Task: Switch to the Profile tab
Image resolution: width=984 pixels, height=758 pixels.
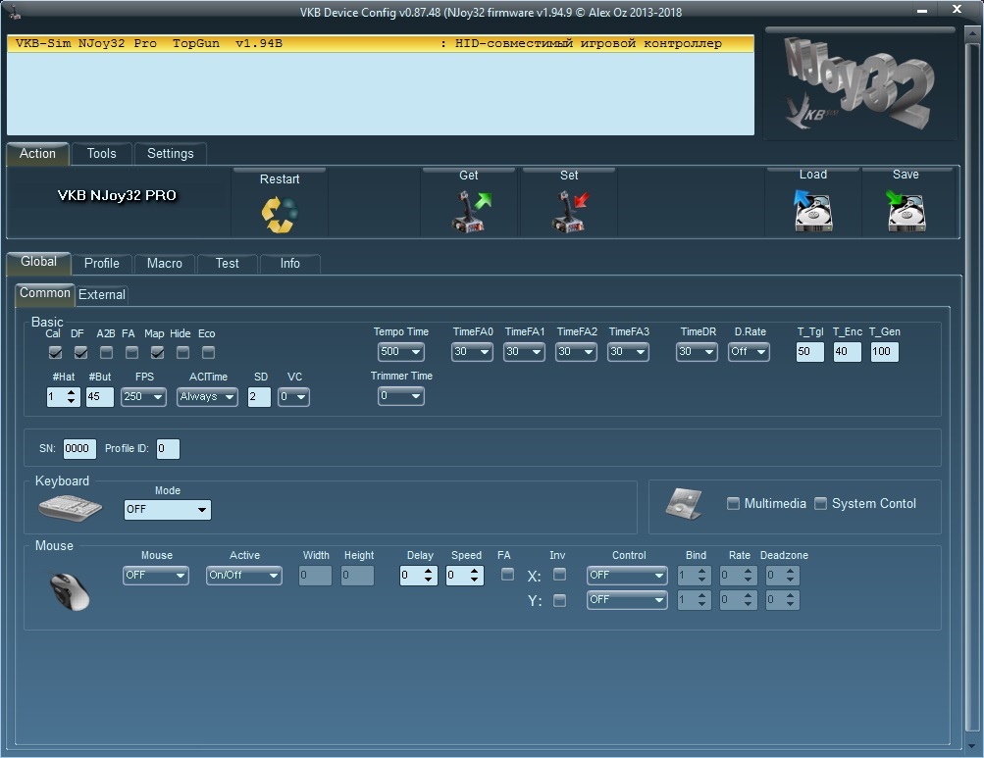Action: coord(101,263)
